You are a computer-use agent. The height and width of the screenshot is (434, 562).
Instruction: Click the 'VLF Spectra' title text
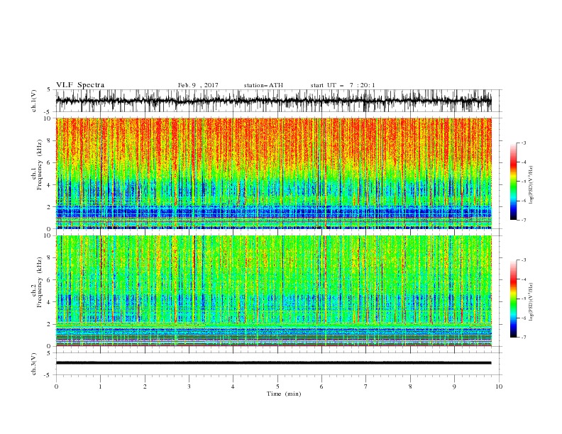click(x=80, y=85)
